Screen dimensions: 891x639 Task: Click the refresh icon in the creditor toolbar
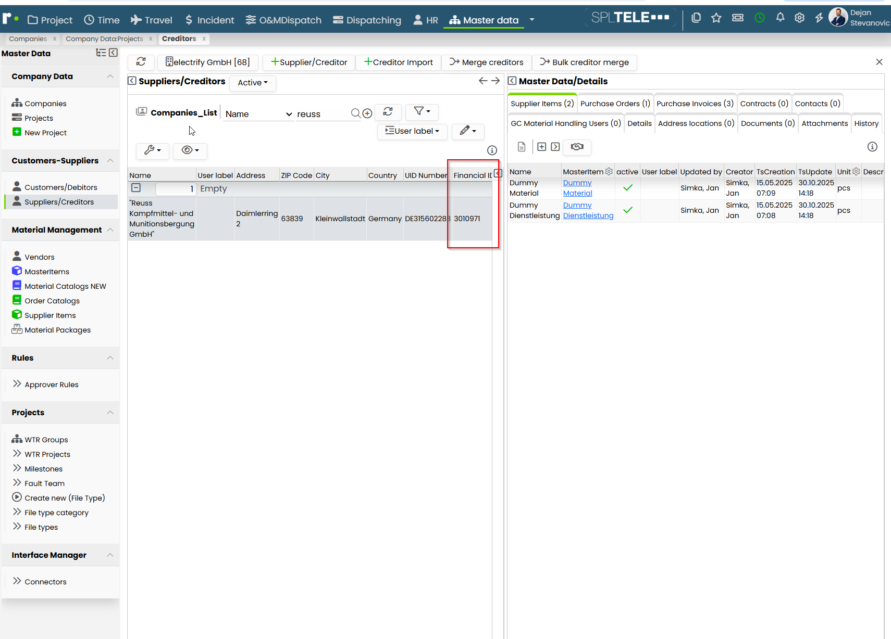click(141, 62)
